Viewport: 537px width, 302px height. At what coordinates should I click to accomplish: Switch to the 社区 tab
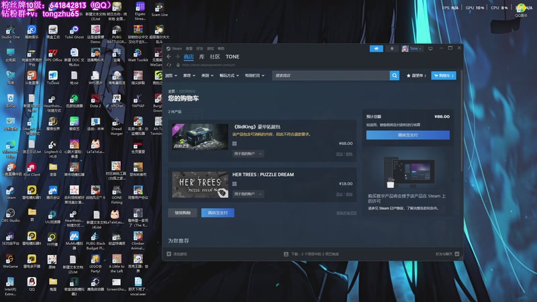click(215, 57)
